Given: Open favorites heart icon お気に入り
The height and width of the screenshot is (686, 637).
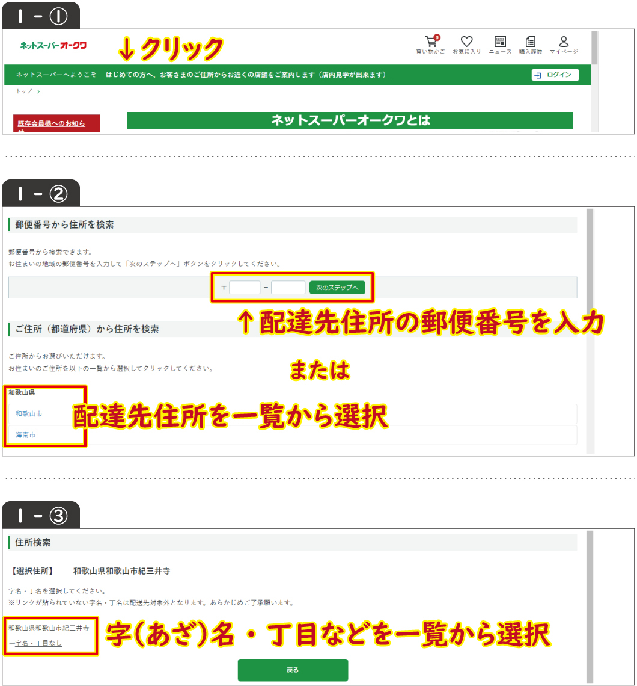Looking at the screenshot, I should [466, 45].
